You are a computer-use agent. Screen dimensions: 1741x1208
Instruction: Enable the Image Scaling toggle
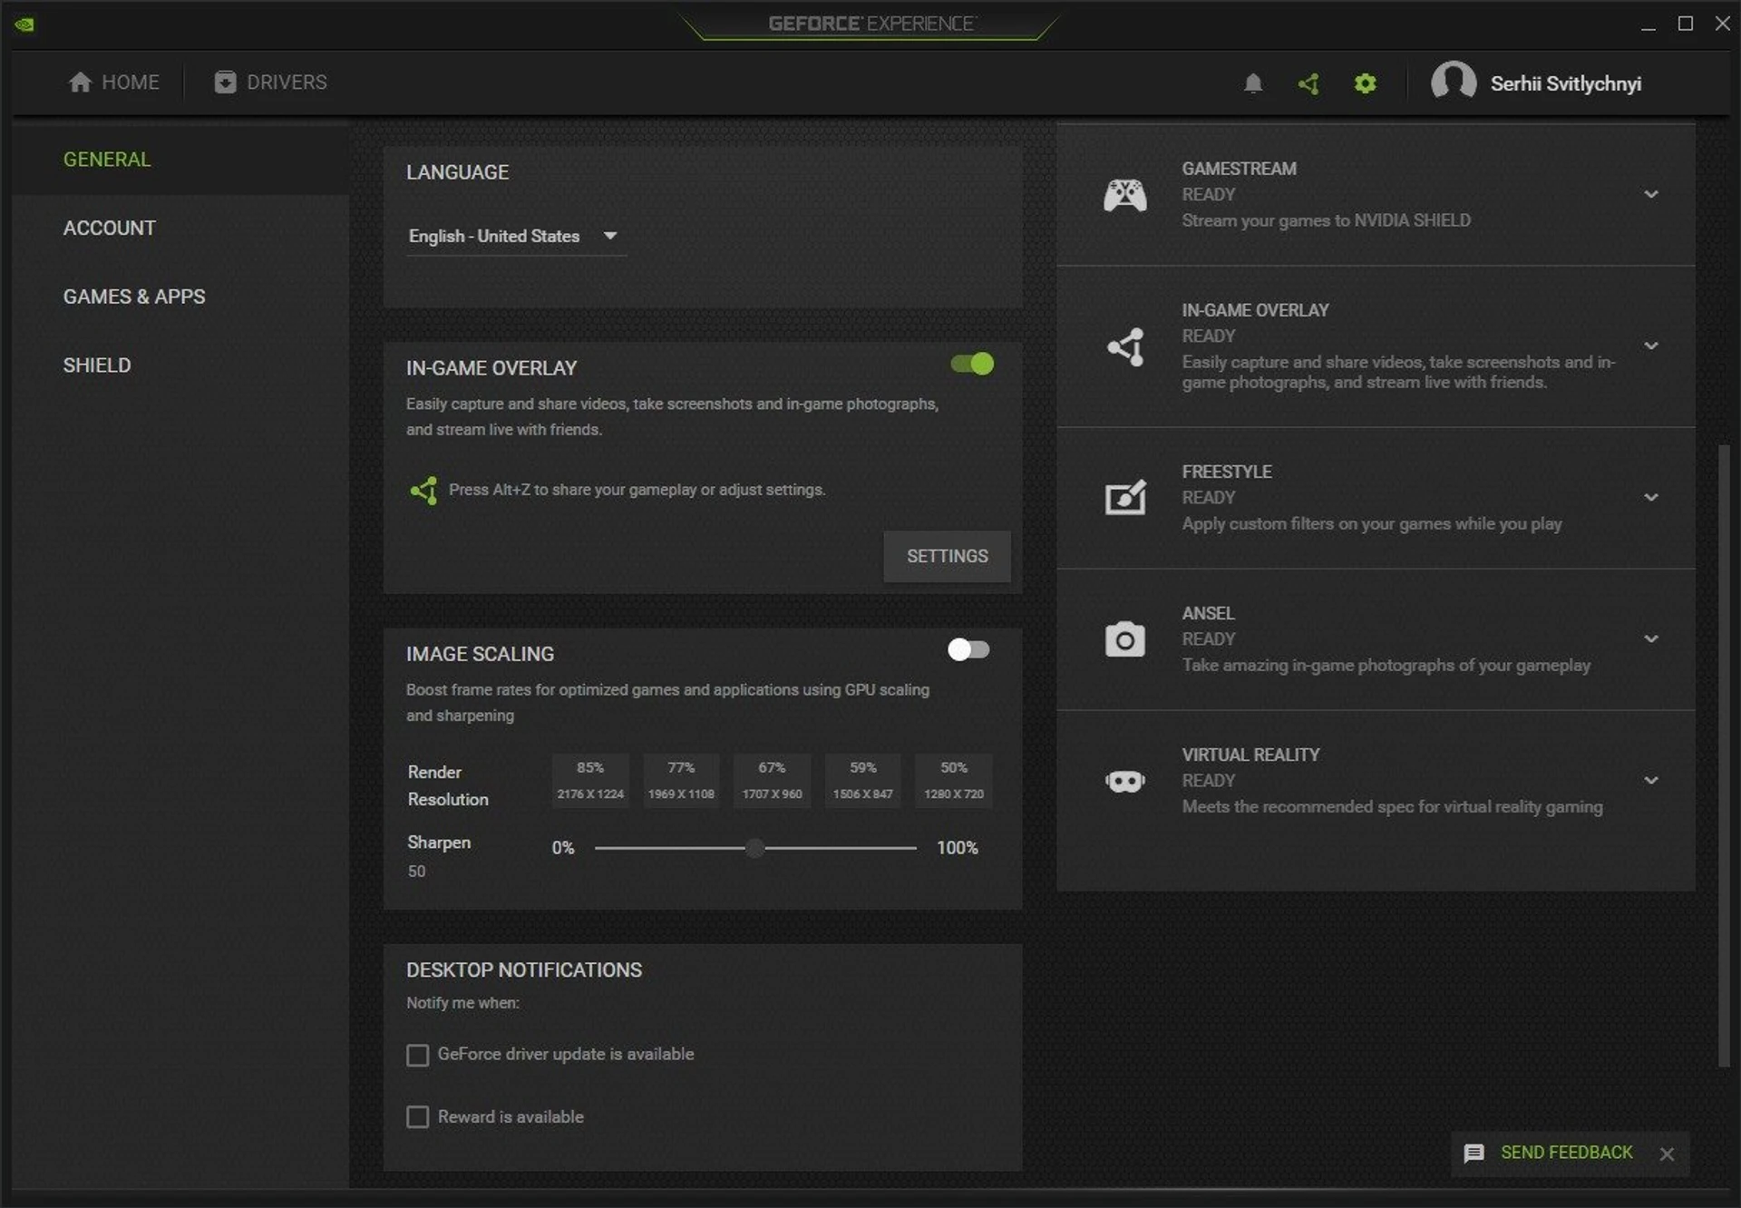tap(968, 650)
